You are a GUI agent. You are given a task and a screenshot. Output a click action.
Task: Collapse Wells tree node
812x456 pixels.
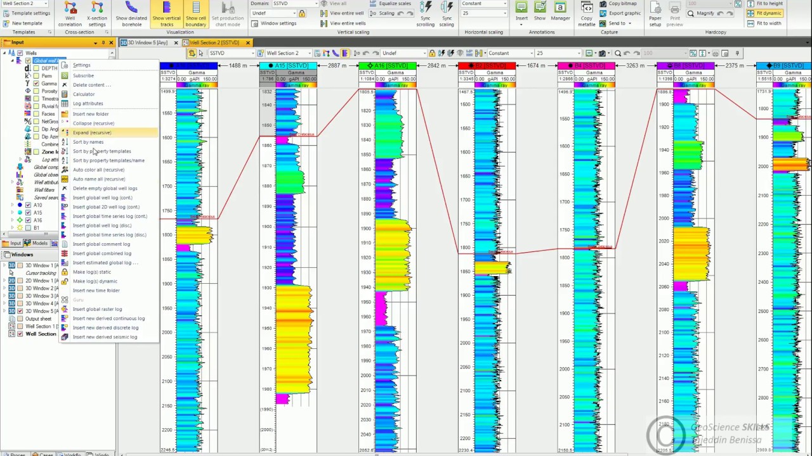[x=4, y=53]
